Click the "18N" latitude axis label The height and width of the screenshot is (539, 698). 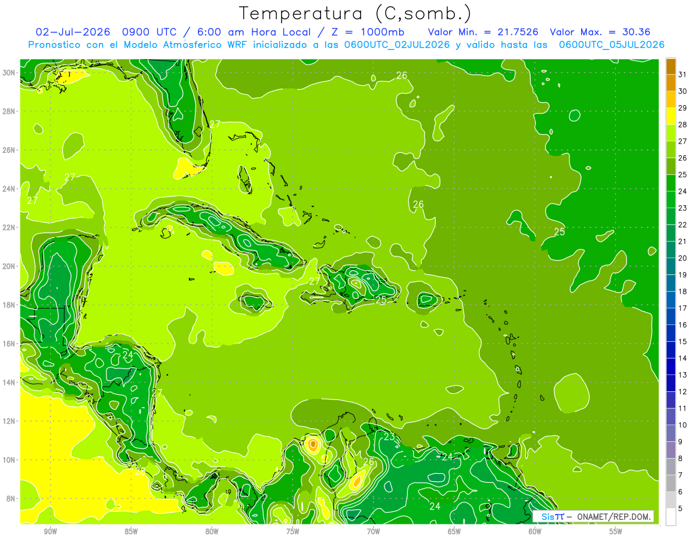click(x=10, y=305)
